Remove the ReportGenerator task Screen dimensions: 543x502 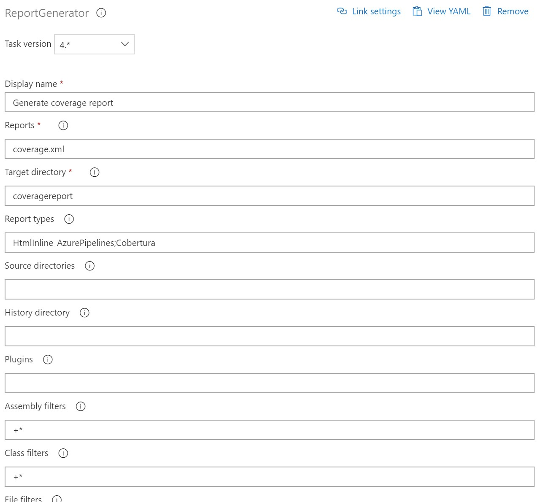pyautogui.click(x=505, y=11)
